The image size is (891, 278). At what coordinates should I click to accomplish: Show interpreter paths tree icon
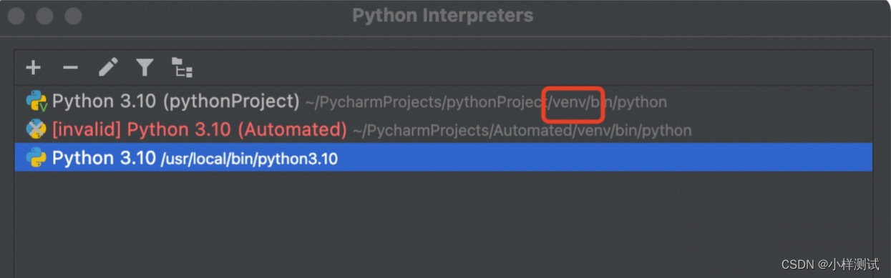click(x=182, y=68)
